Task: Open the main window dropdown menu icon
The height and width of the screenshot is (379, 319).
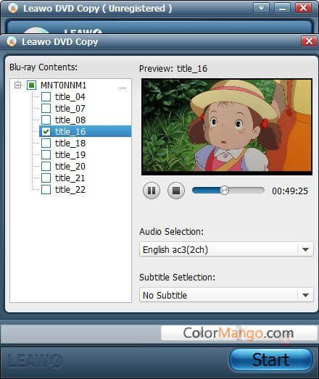Action: click(x=261, y=8)
